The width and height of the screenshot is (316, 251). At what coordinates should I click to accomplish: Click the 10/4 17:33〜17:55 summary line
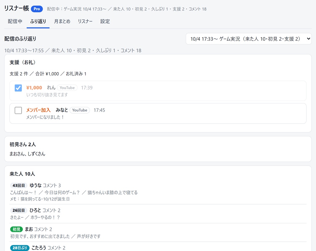click(x=73, y=51)
